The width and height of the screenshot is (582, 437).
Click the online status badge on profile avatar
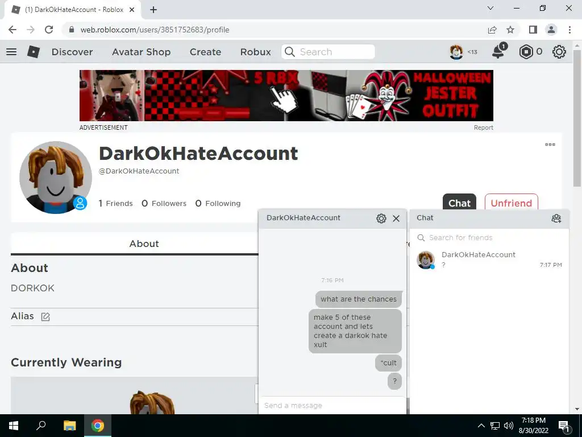80,203
